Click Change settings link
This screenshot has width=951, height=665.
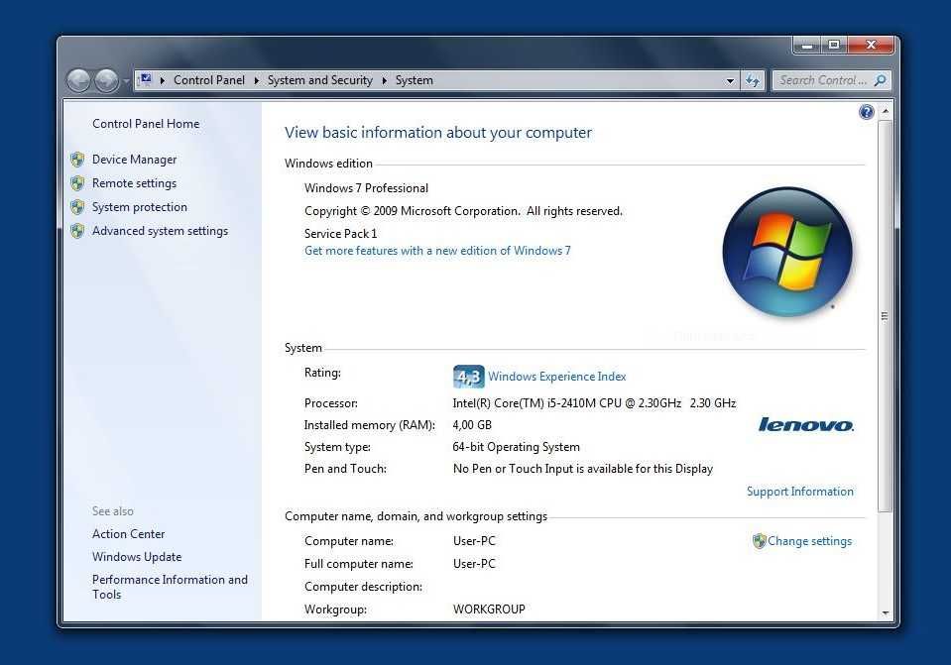point(809,541)
